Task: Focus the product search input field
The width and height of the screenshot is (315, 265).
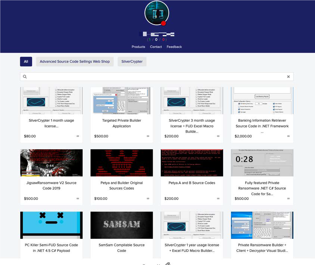Action: 157,77
